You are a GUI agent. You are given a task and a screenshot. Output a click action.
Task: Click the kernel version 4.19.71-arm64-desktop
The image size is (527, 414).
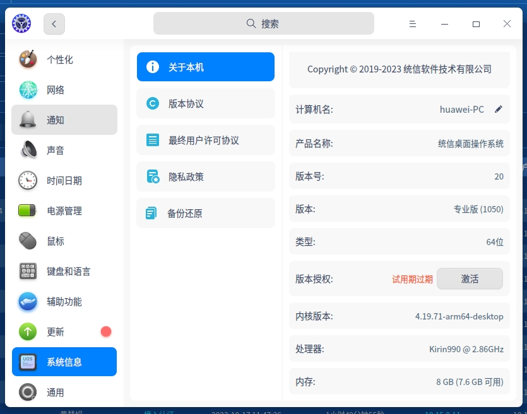[x=459, y=316]
